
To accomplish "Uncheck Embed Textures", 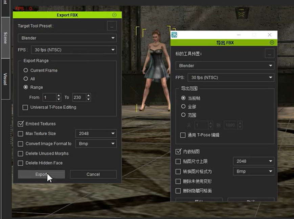I will [x=21, y=124].
